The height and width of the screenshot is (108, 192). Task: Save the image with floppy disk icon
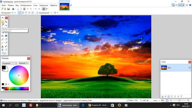(x=8, y=9)
